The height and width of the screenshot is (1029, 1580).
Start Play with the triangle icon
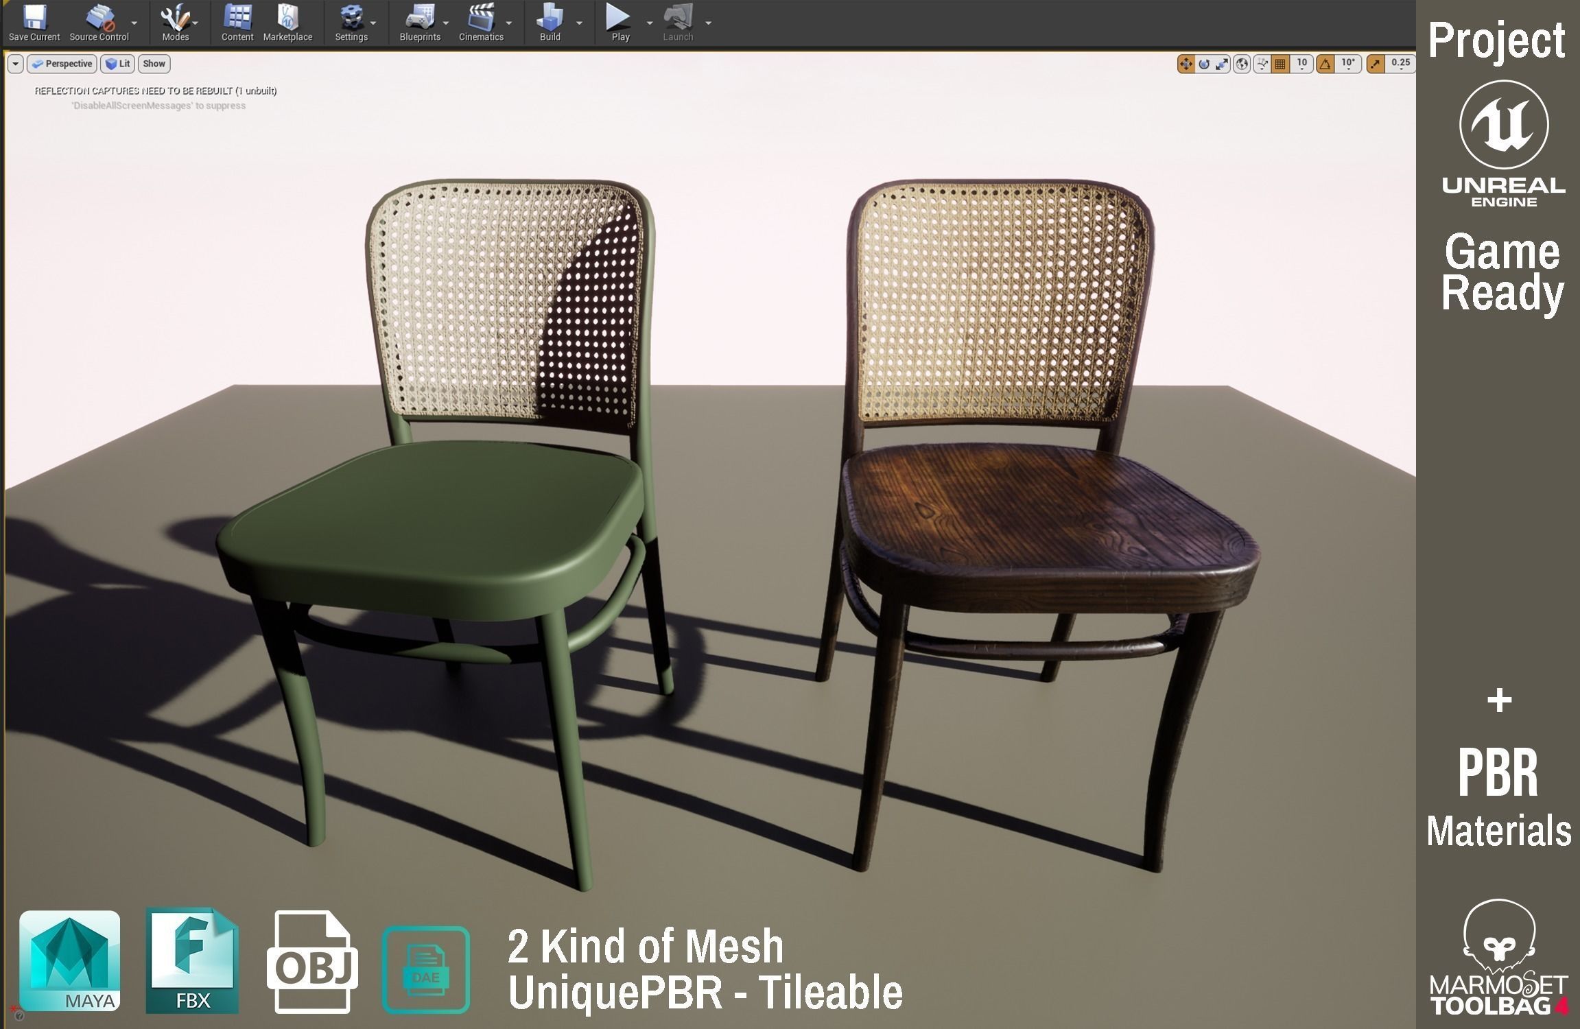point(619,17)
